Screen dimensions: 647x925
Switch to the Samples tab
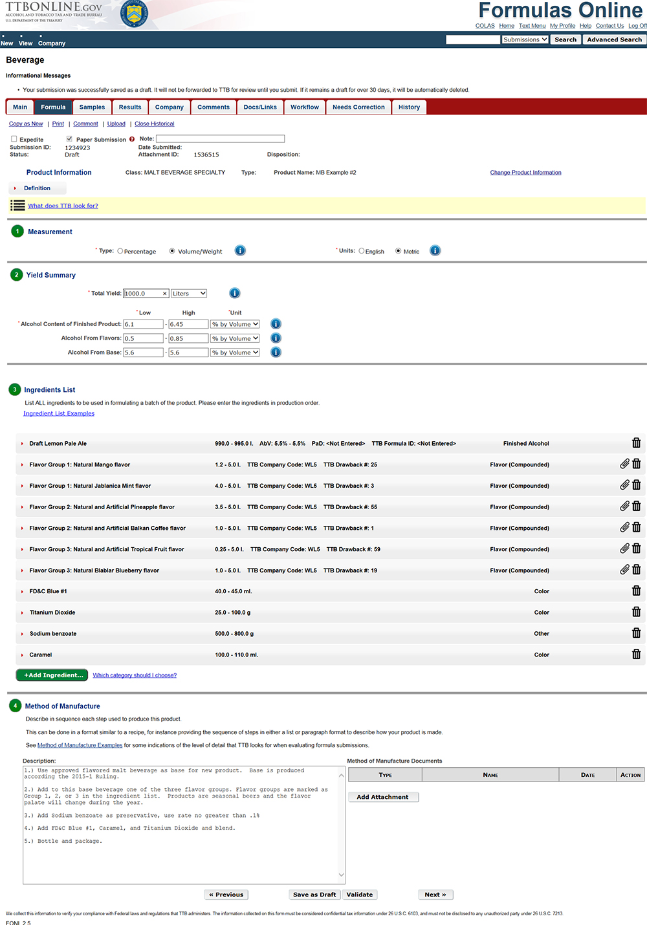[x=92, y=107]
